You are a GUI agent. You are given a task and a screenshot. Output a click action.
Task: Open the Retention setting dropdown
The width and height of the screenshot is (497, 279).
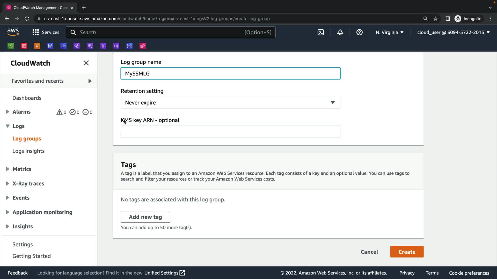(x=230, y=103)
